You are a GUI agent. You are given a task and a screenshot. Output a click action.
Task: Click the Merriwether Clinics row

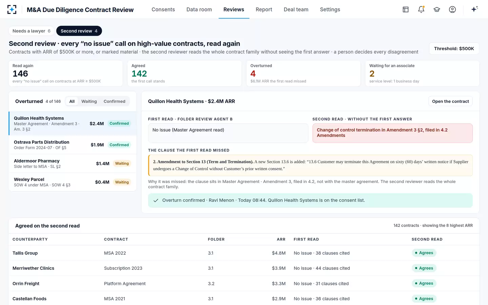click(244, 268)
